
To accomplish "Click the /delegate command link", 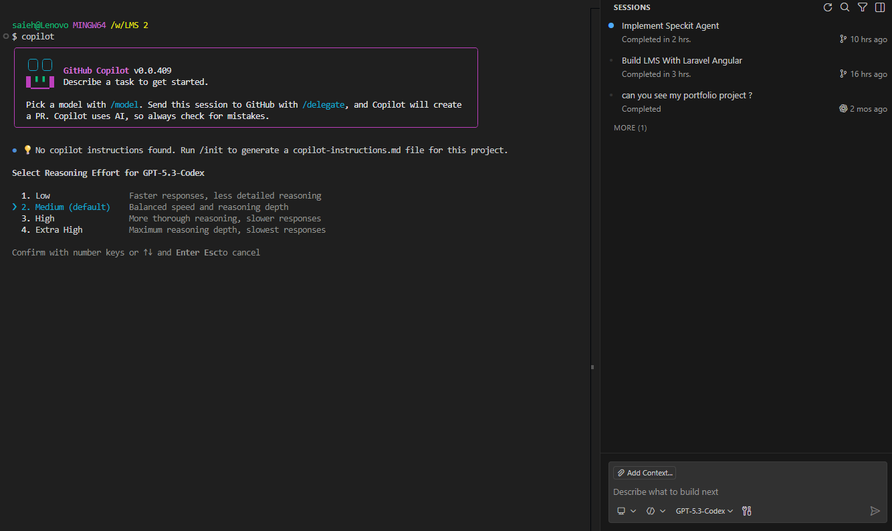I will (x=324, y=104).
